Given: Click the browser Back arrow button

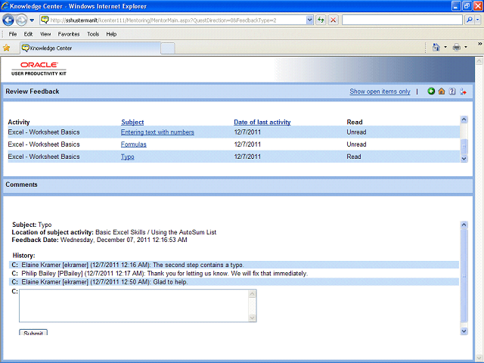Looking at the screenshot, I should point(8,20).
